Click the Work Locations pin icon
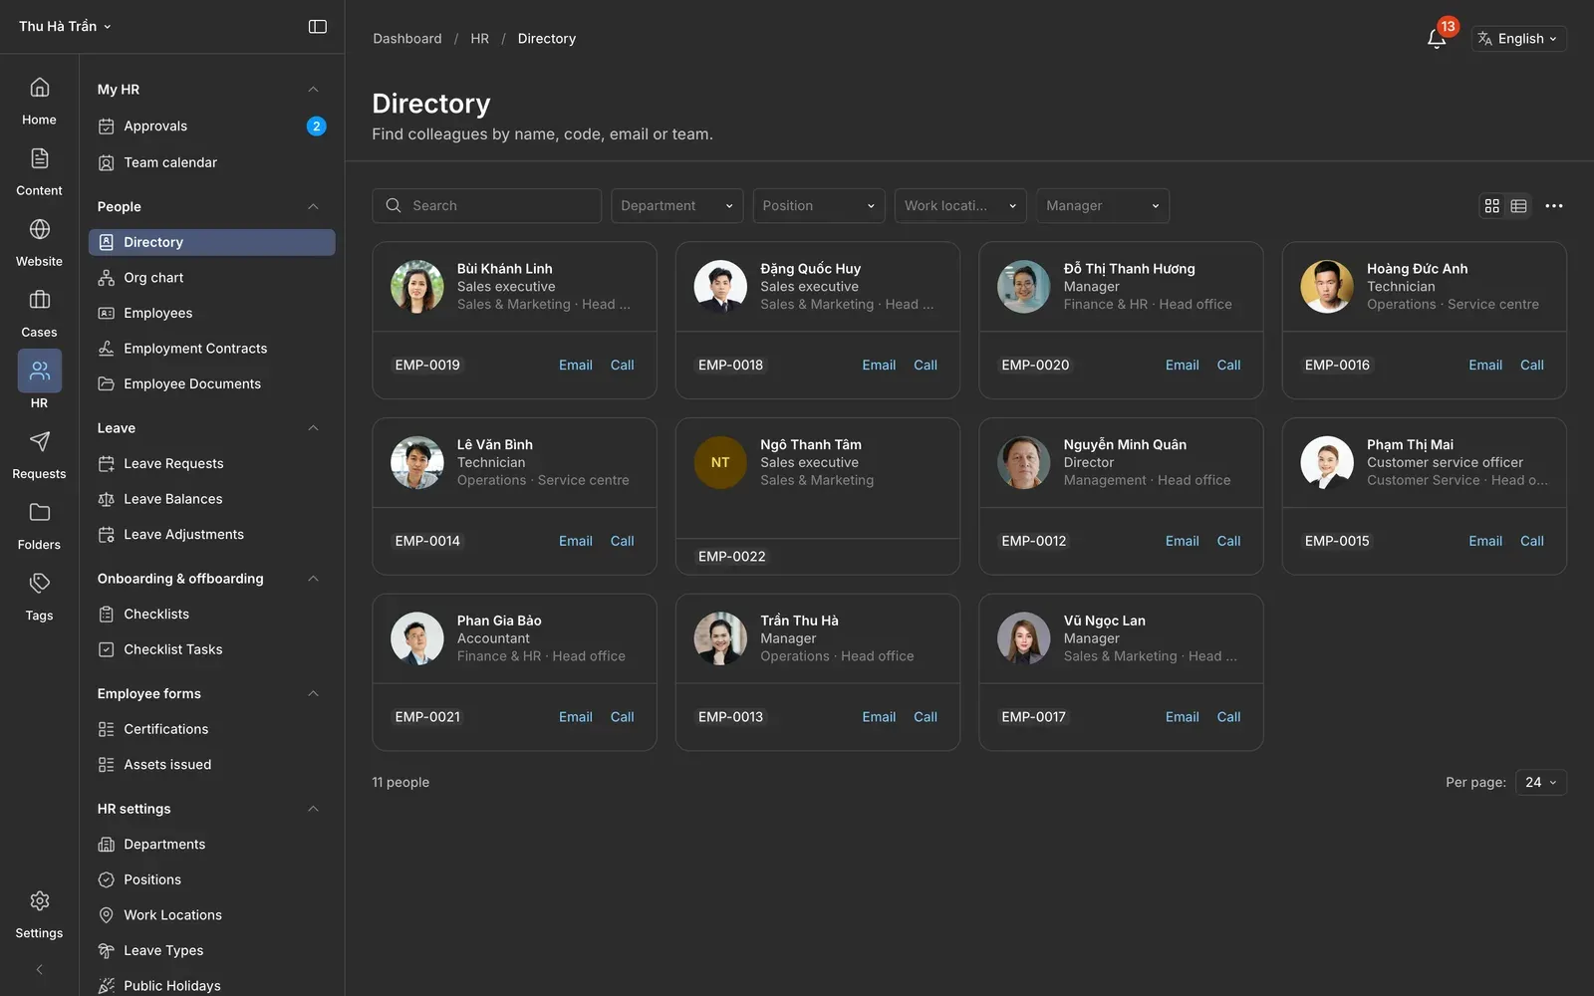The height and width of the screenshot is (996, 1594). point(107,915)
